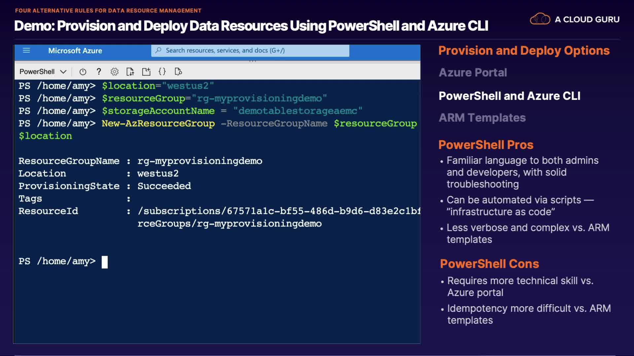The image size is (634, 356).
Task: Open Cloud Shell settings gear
Action: pyautogui.click(x=114, y=72)
